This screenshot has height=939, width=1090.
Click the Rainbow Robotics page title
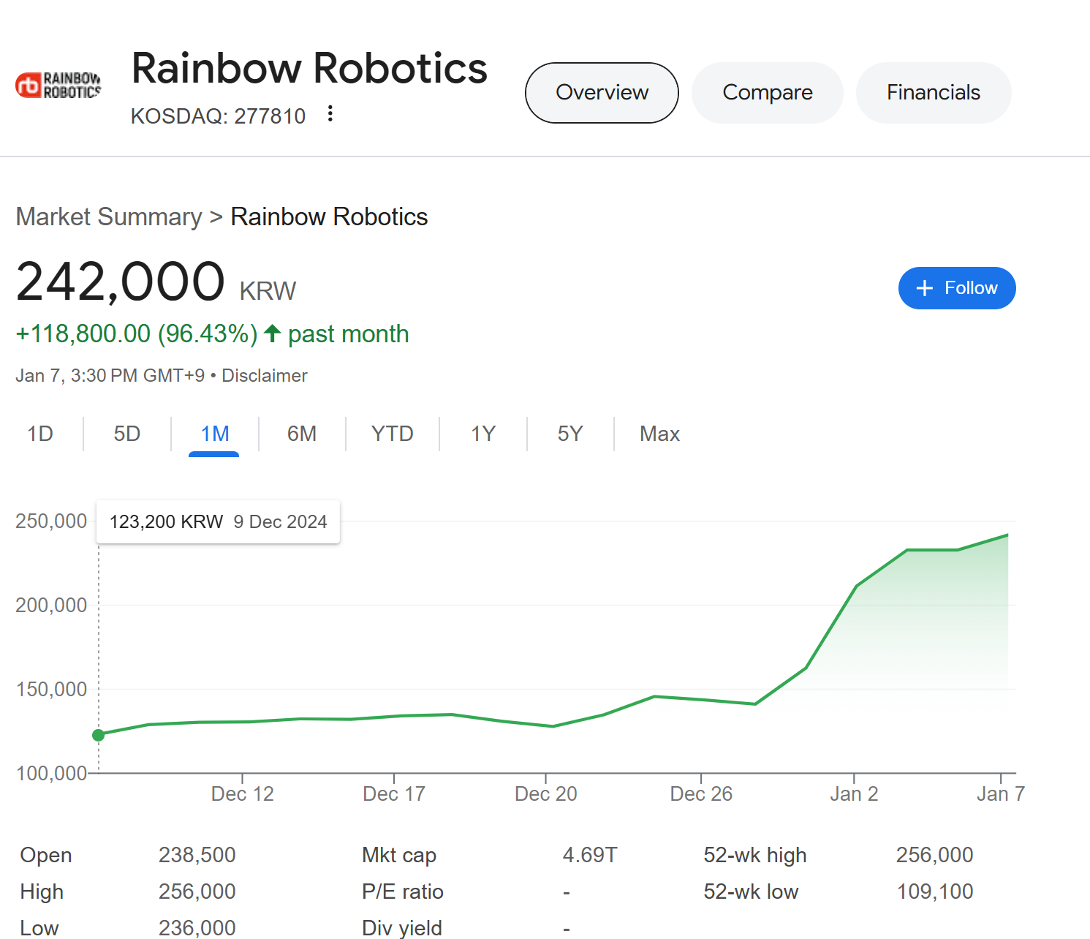tap(309, 68)
